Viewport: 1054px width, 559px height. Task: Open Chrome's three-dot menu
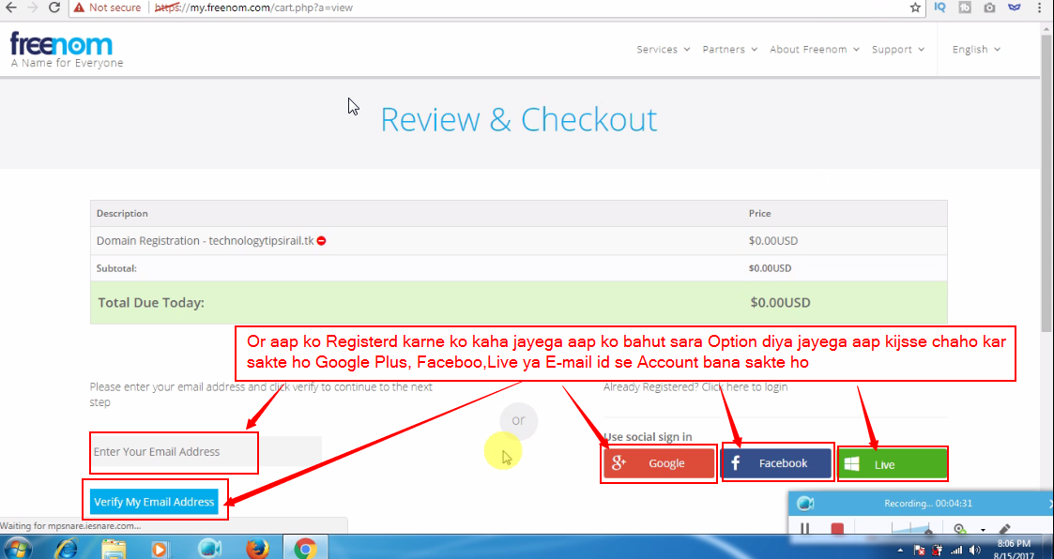(x=1039, y=8)
